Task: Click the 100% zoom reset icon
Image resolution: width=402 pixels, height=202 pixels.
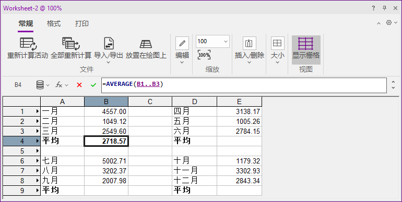Action: point(204,55)
